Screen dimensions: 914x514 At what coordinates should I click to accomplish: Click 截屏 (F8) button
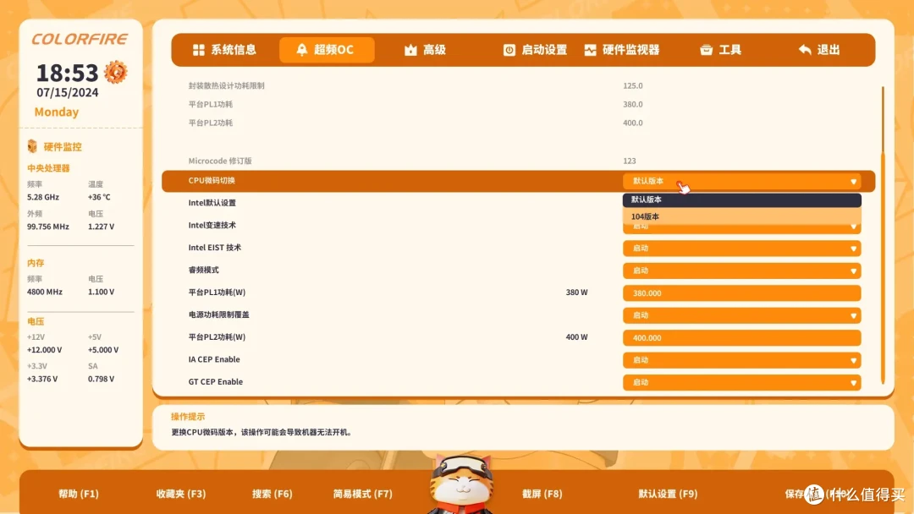tap(542, 494)
